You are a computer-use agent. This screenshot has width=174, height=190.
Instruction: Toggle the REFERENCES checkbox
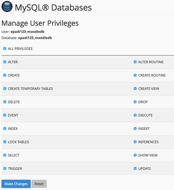point(135,142)
